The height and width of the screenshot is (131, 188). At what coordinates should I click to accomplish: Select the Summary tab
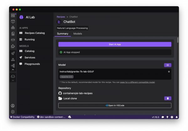62,33
